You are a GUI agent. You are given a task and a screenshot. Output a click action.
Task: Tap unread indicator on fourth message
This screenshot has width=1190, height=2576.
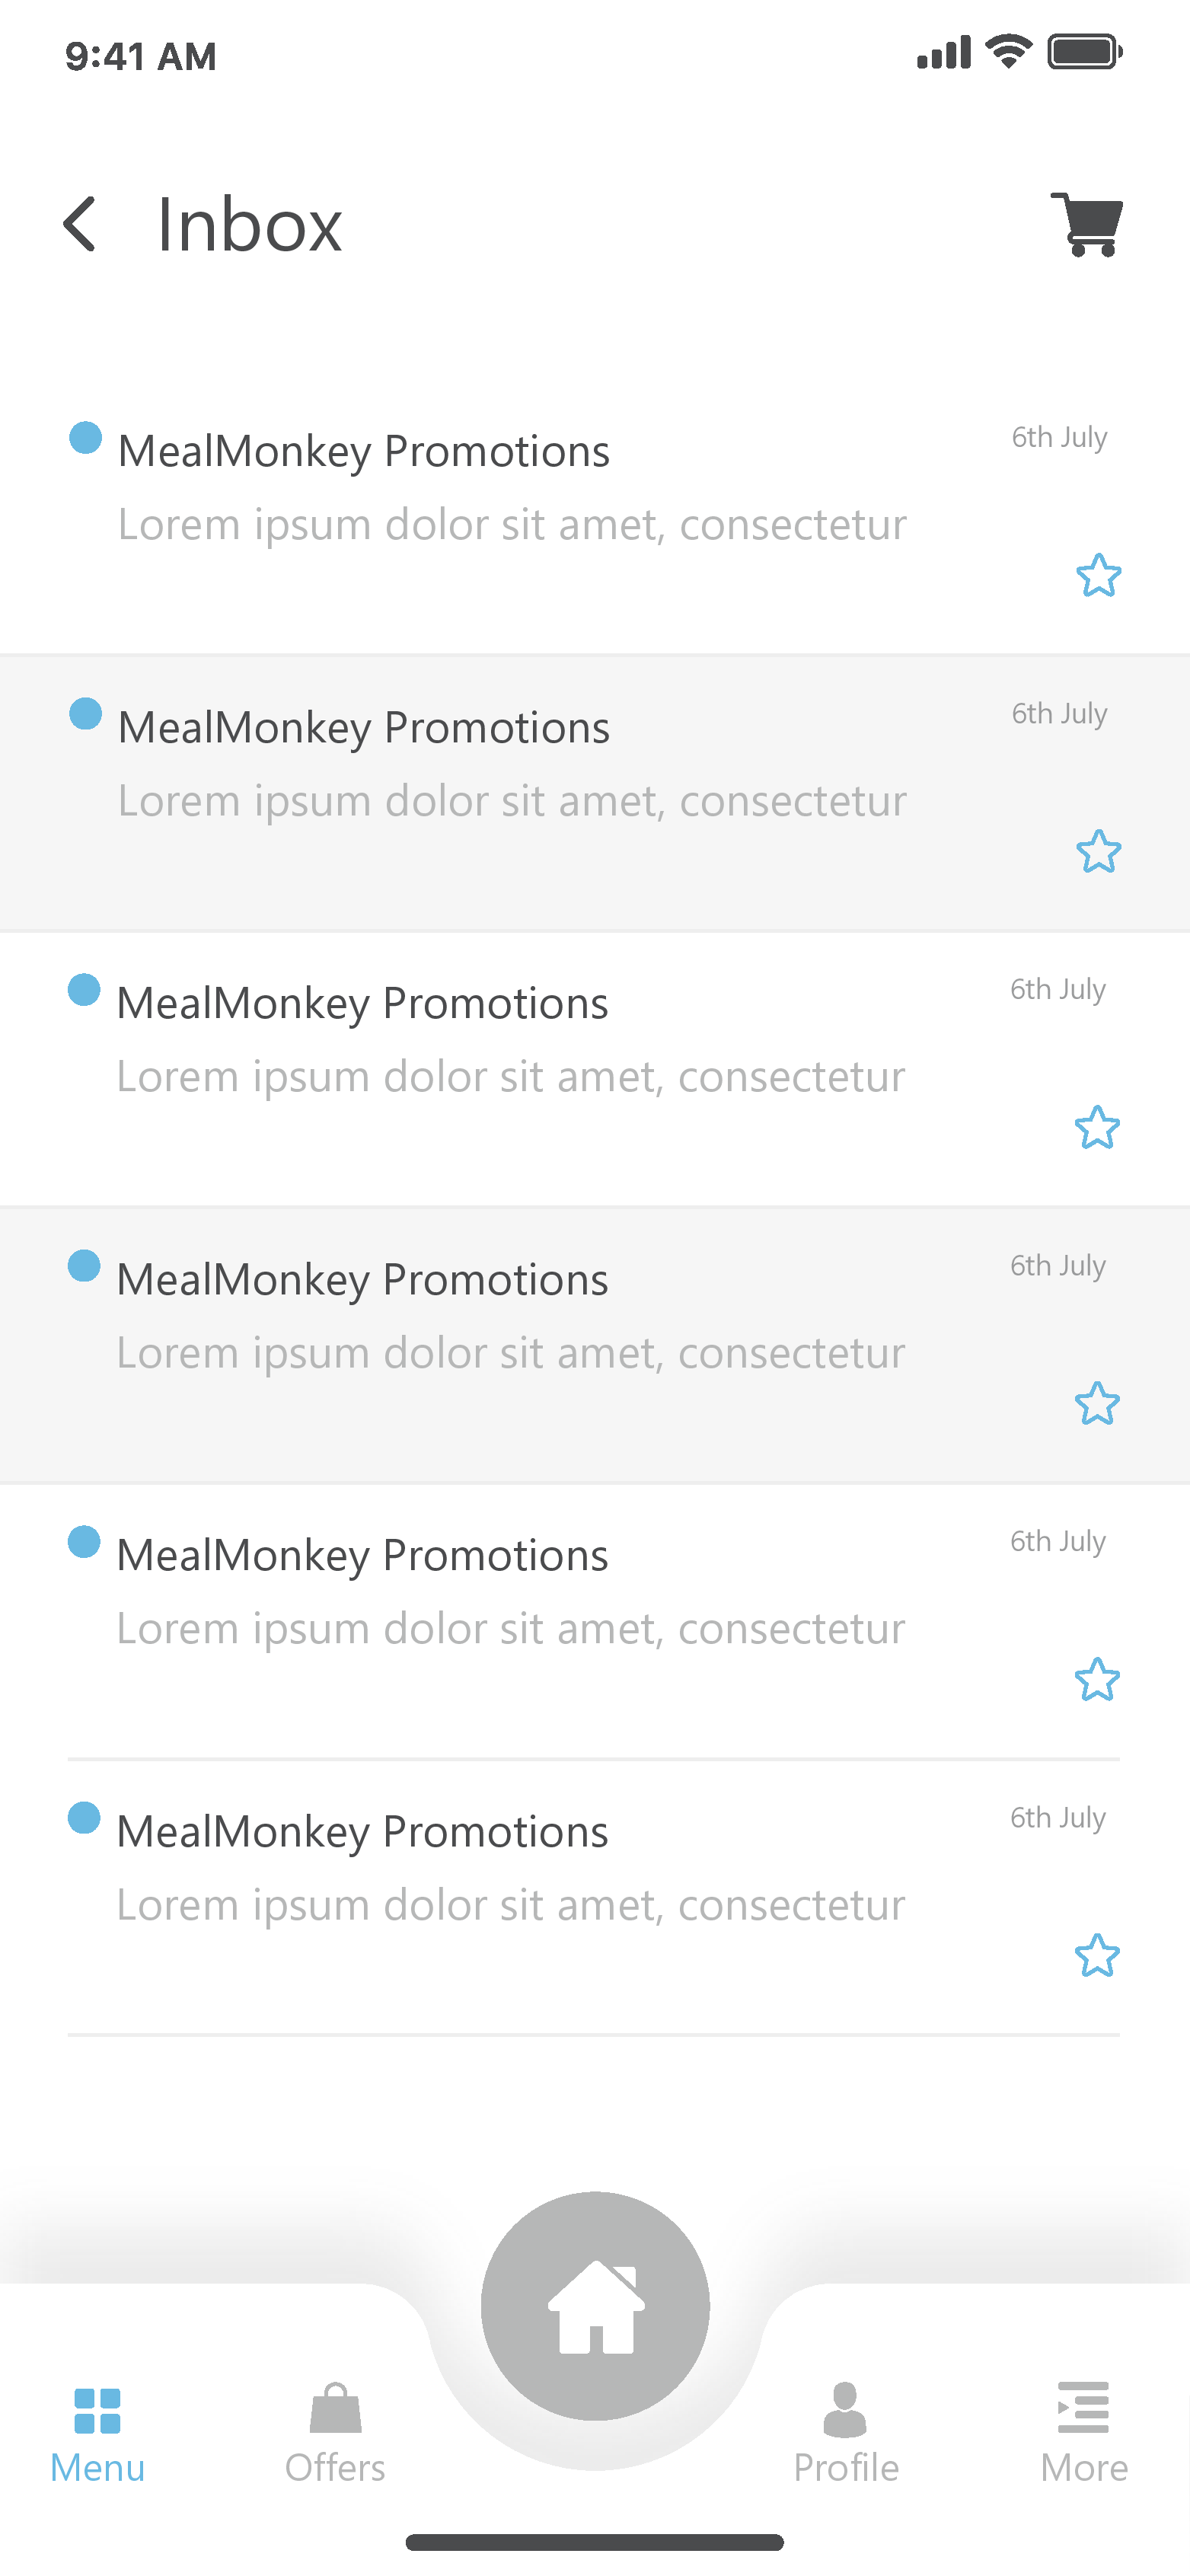[84, 1266]
